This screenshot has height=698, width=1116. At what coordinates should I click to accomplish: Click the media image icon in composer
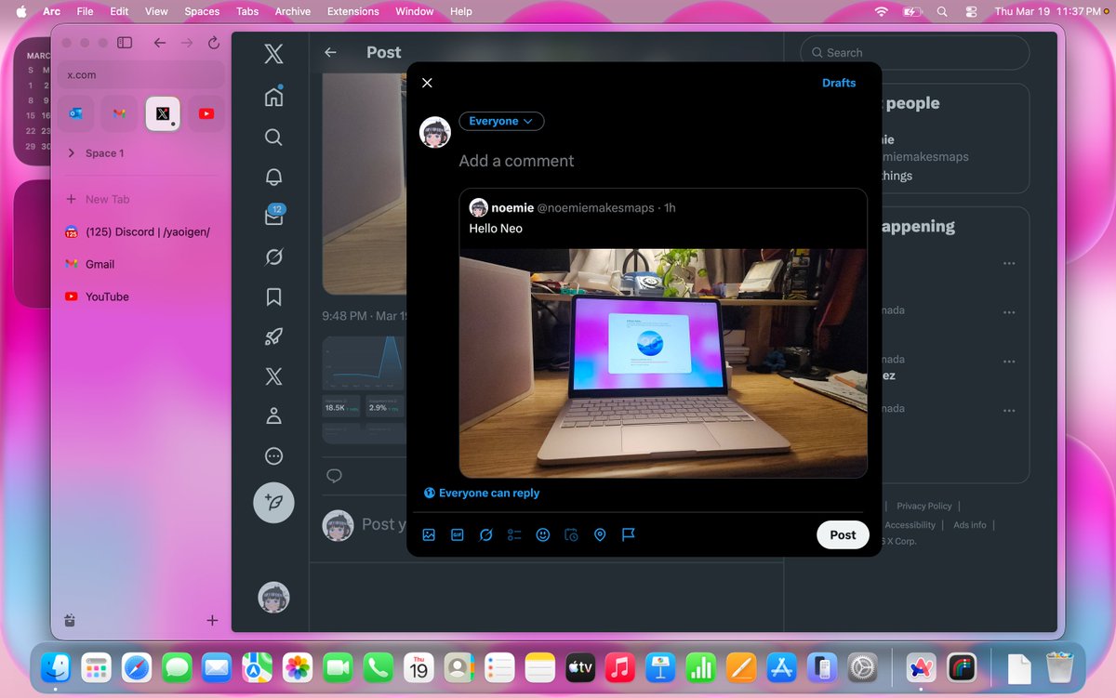tap(429, 534)
